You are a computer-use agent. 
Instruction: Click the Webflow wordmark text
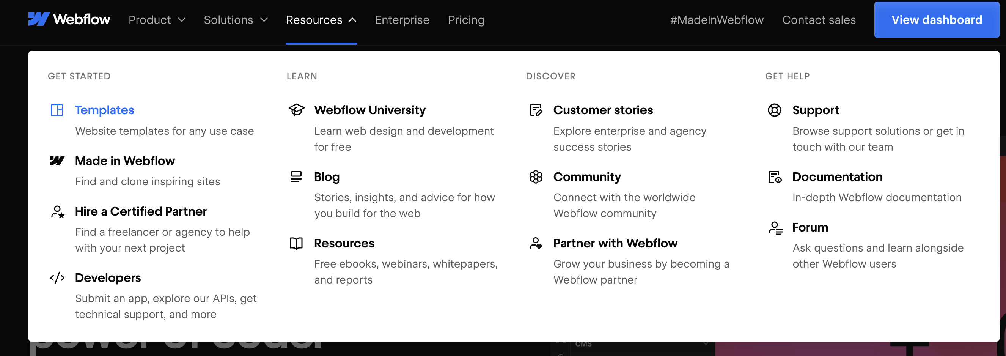81,19
